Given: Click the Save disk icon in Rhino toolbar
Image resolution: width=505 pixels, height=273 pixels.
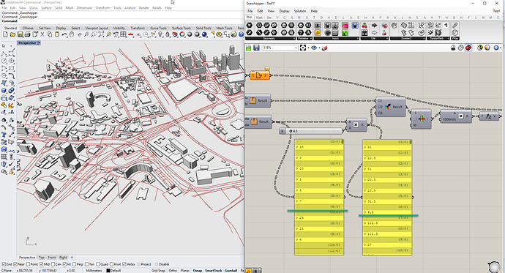Looking at the screenshot, I should tap(20, 34).
